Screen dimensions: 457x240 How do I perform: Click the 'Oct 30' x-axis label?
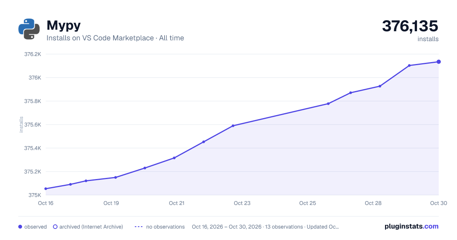tap(438, 203)
